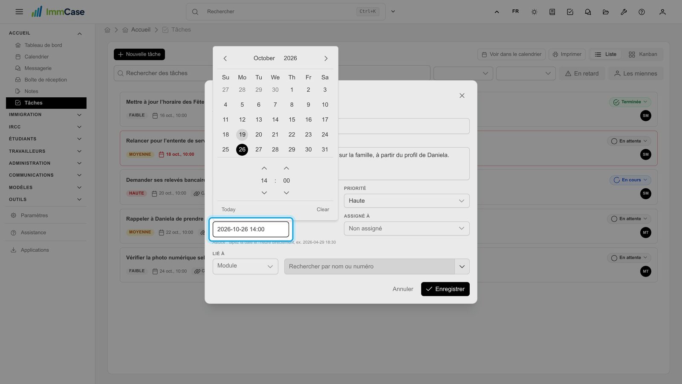682x384 pixels.
Task: Open the Assigné à dropdown
Action: (x=407, y=229)
